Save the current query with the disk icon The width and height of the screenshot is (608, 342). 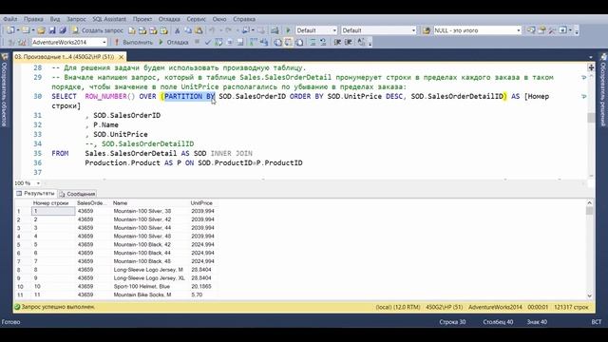[52, 30]
